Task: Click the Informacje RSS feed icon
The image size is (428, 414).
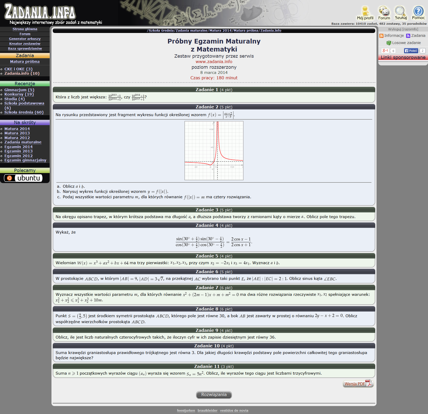Action: tap(381, 36)
